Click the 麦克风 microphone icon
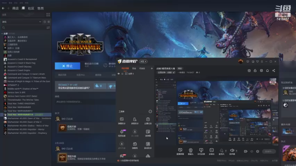The image size is (296, 166). tap(221, 151)
